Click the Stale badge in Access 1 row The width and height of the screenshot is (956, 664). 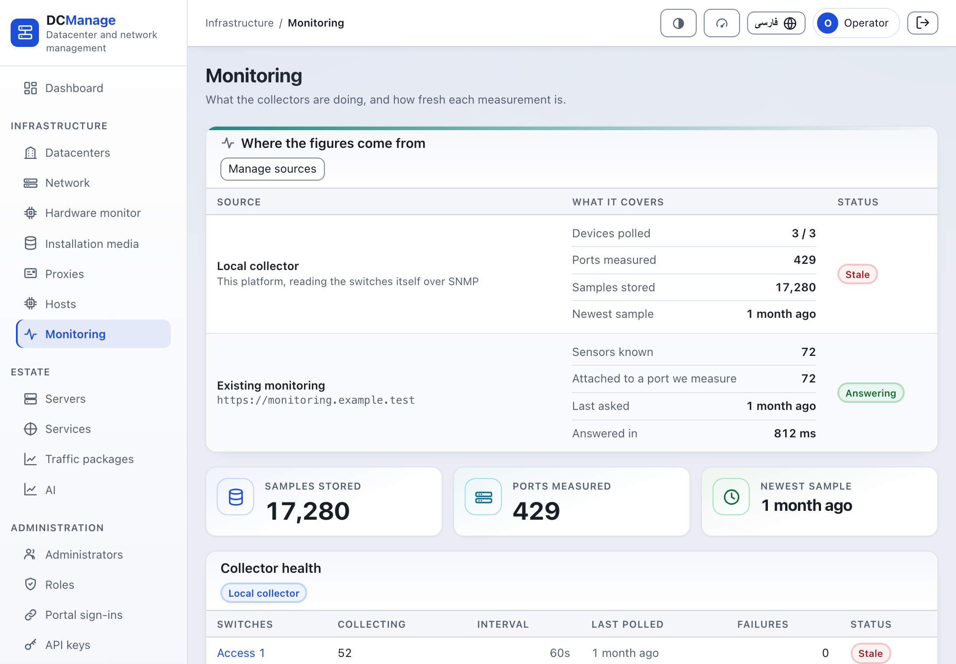point(871,653)
